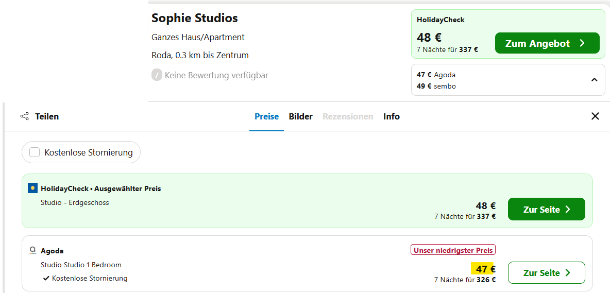This screenshot has height=293, width=610.
Task: Collapse the Agoda and sembo price list
Action: (x=594, y=80)
